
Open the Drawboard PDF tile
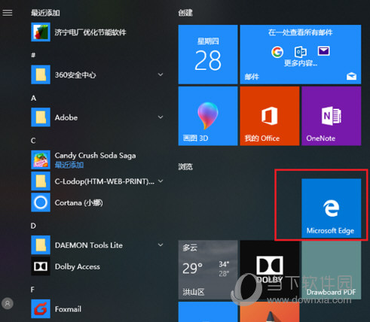coord(332,270)
